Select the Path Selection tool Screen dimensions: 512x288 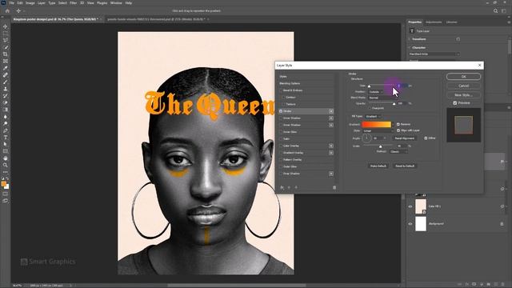[6, 144]
